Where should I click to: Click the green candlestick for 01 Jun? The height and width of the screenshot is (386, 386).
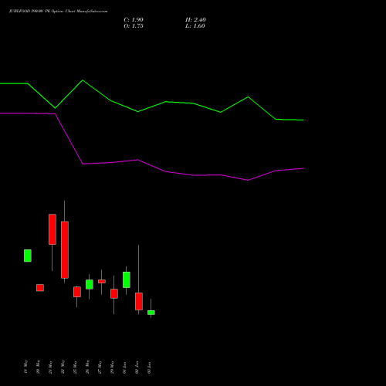(x=127, y=279)
